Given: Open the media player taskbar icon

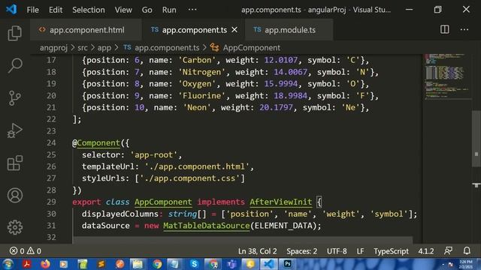Looking at the screenshot, I should click(63, 264).
